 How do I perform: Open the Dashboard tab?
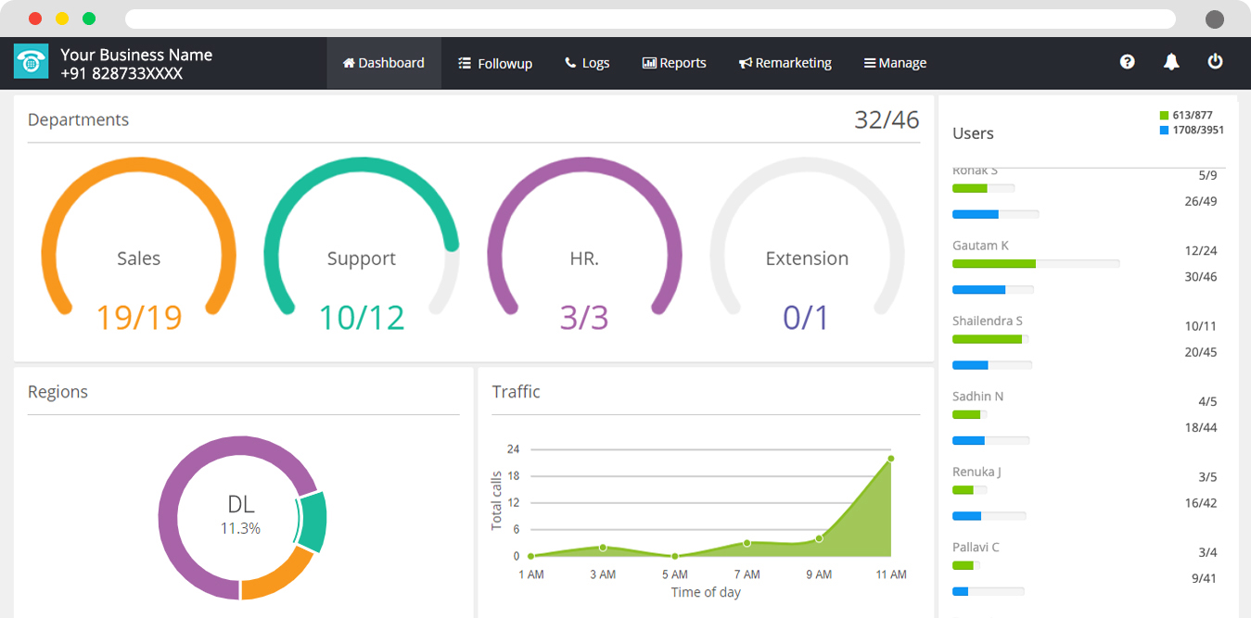pos(383,63)
